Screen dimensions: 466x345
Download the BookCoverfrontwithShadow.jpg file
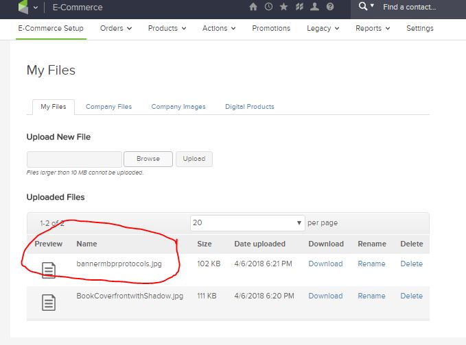click(325, 296)
